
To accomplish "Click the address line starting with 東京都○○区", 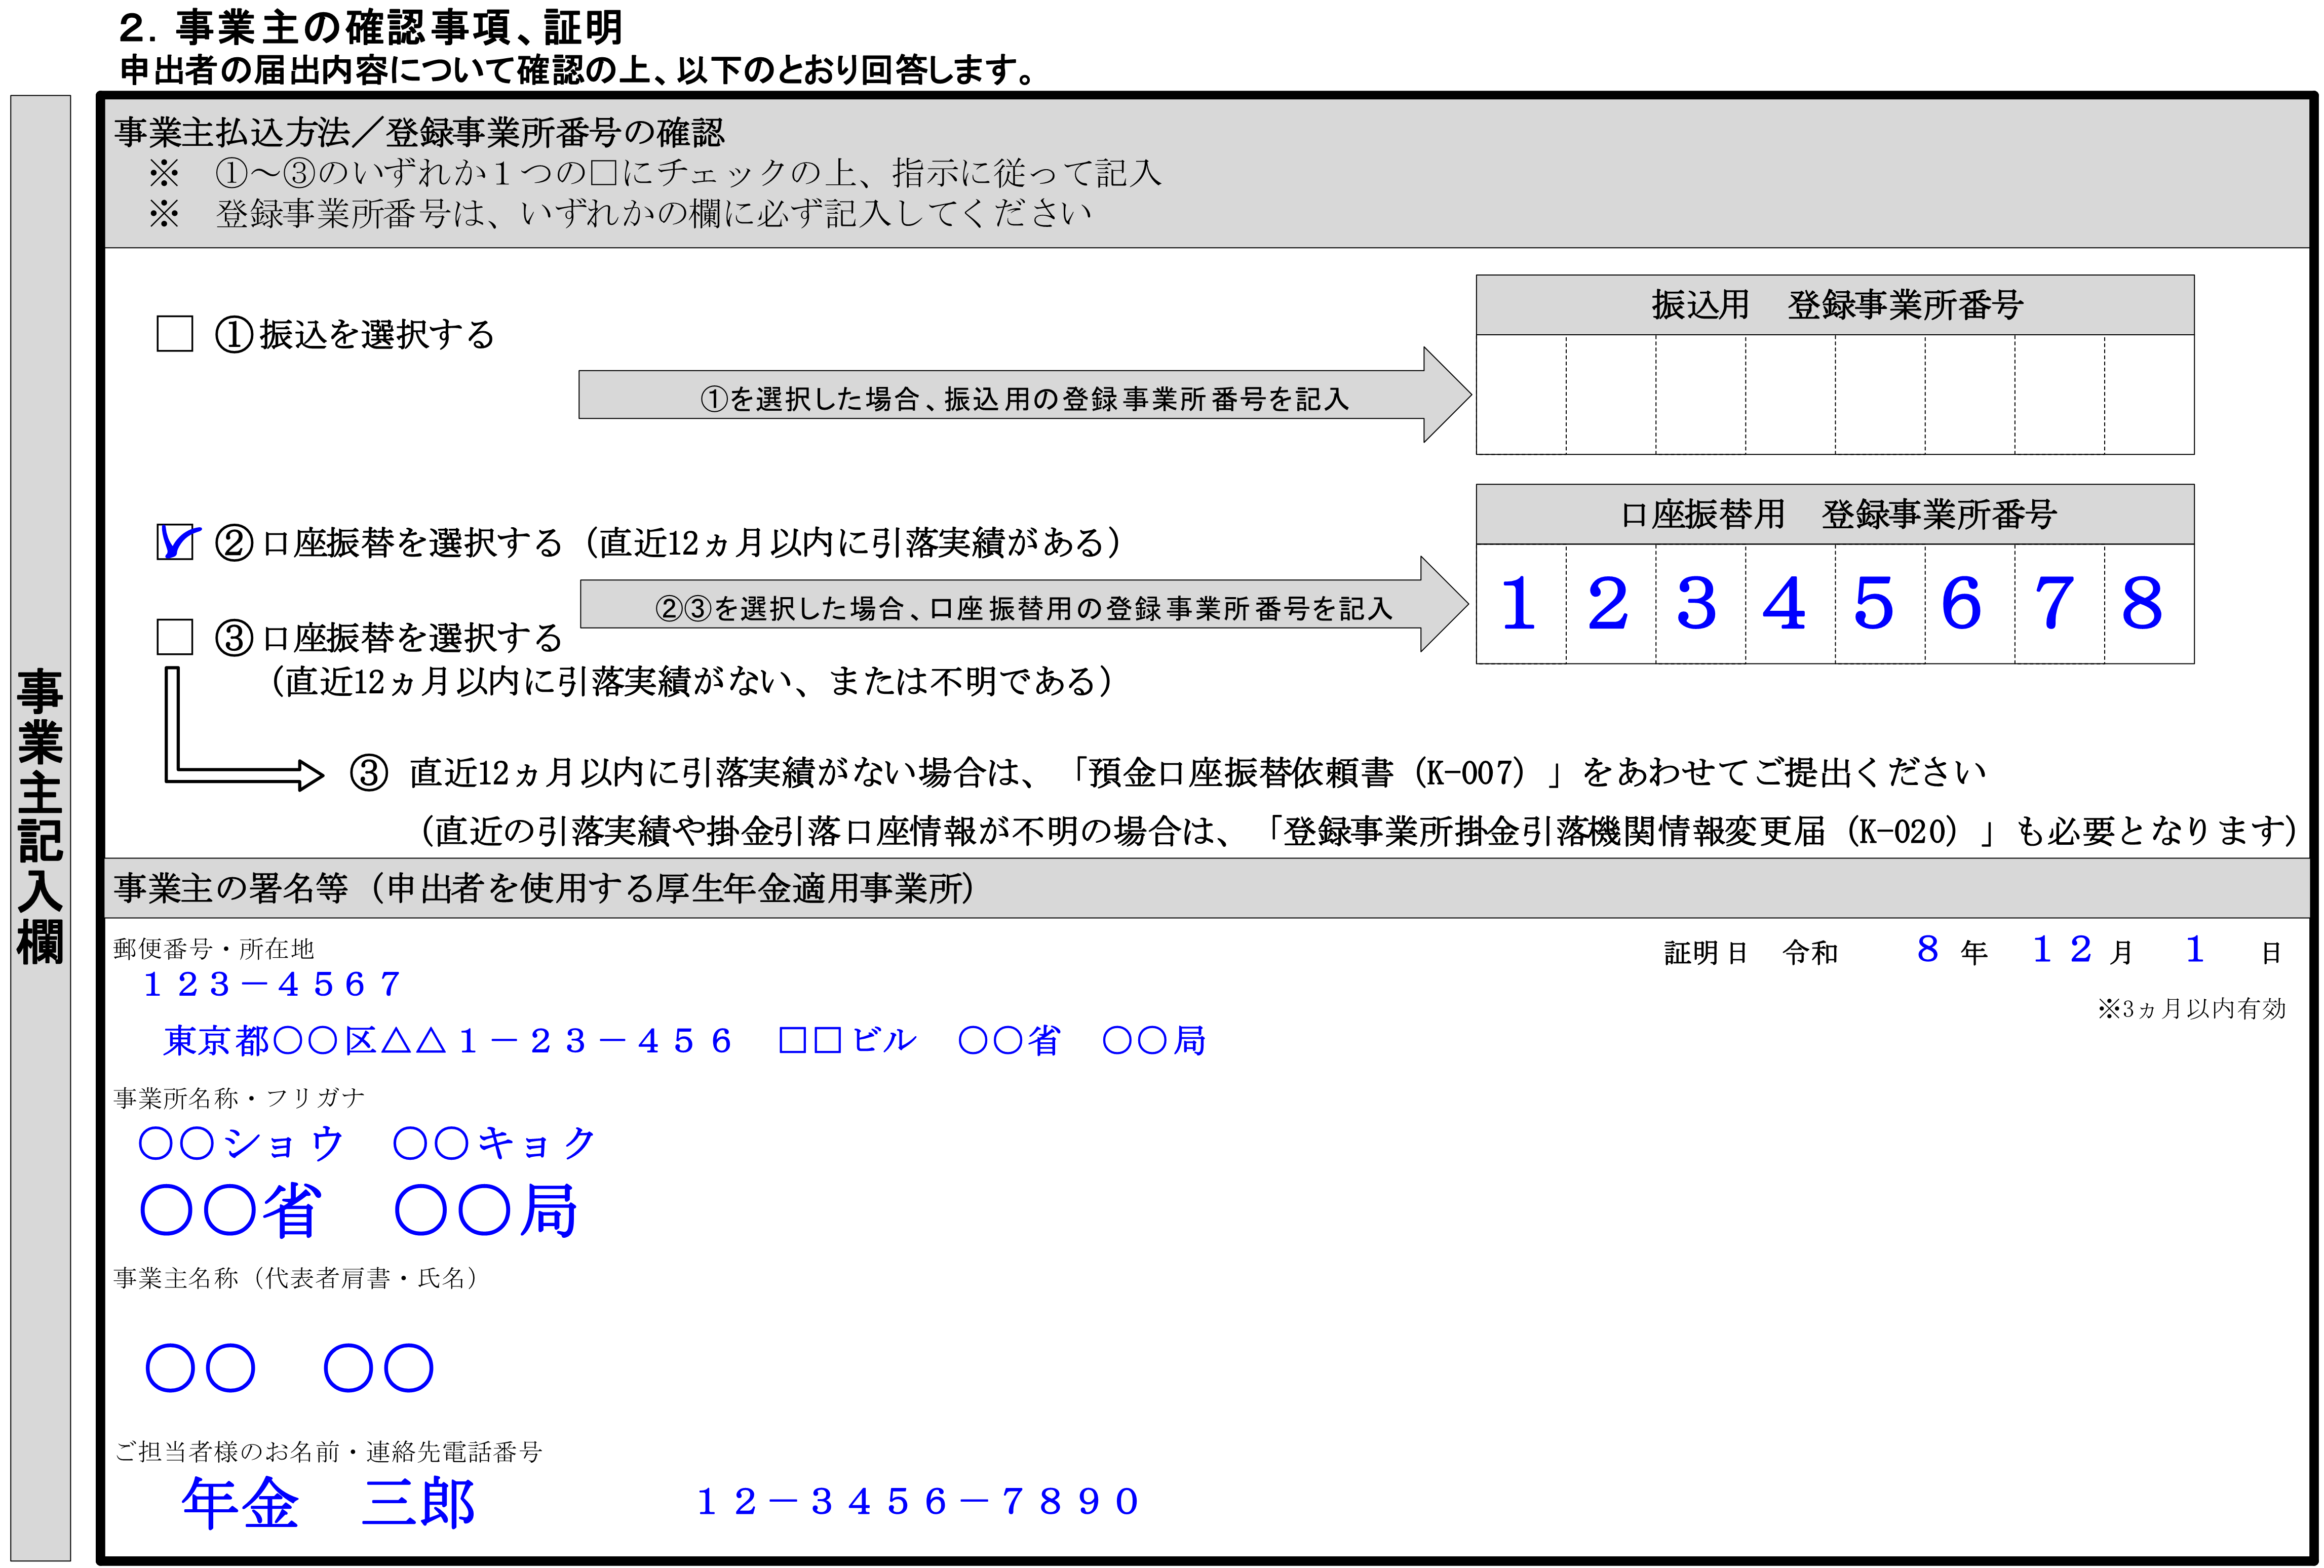I will pos(685,1041).
